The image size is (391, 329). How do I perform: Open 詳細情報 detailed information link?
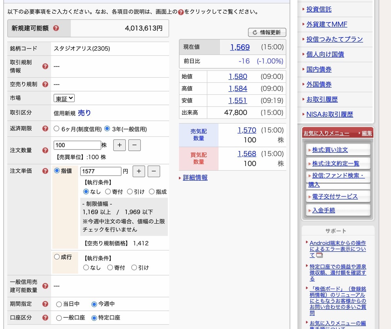click(x=195, y=178)
